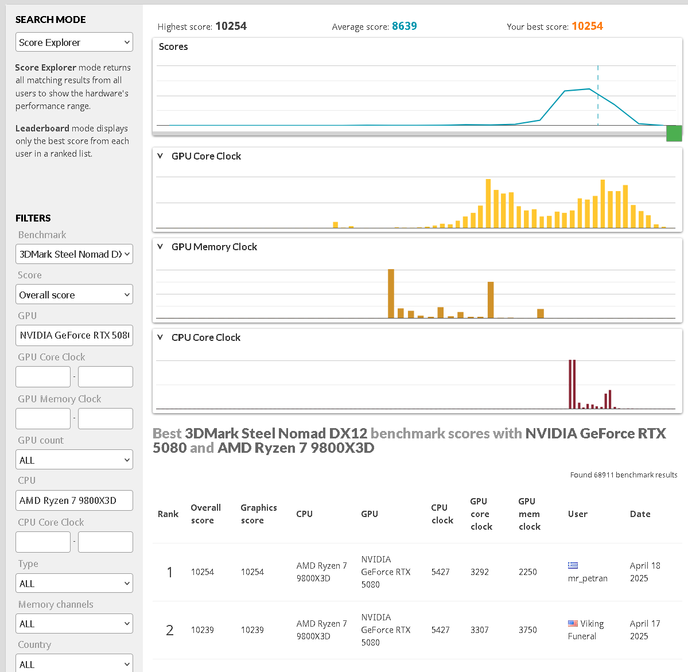The image size is (688, 672).
Task: Open the Memory channels dropdown
Action: [74, 624]
